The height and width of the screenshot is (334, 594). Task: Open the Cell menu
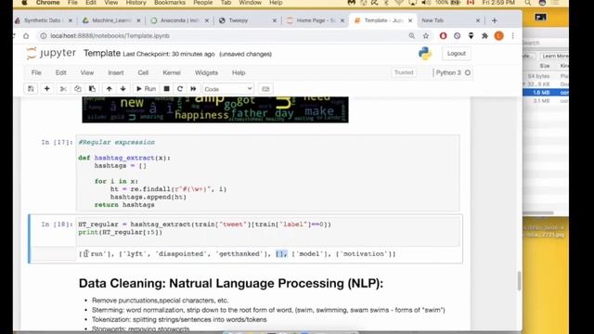[143, 72]
